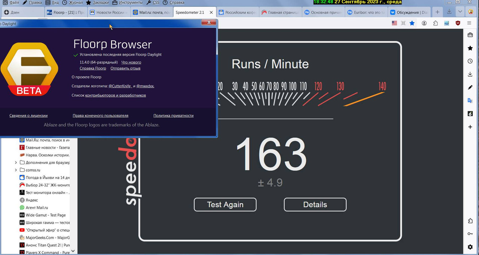479x255 pixels.
Task: Switch to the Главная страница tab
Action: [x=281, y=12]
